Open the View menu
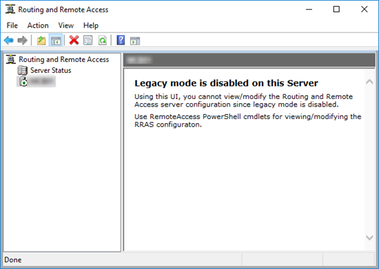The width and height of the screenshot is (379, 269). click(65, 25)
